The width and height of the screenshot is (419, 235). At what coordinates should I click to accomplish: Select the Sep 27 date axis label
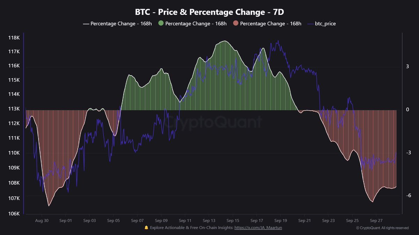tap(376, 221)
